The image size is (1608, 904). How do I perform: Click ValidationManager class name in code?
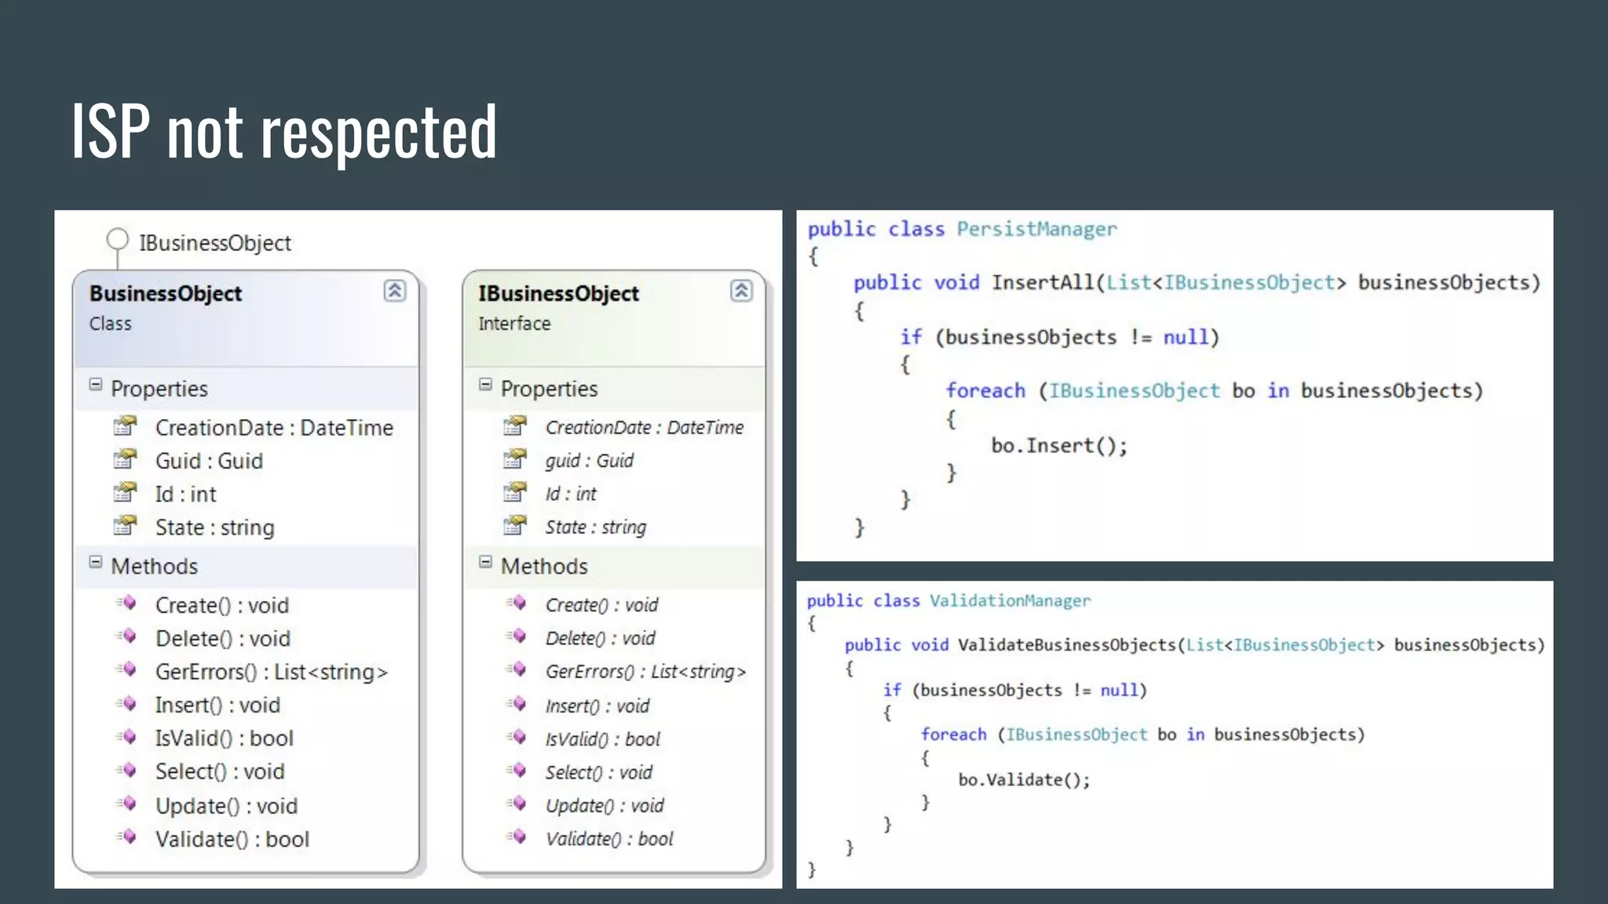coord(1010,601)
